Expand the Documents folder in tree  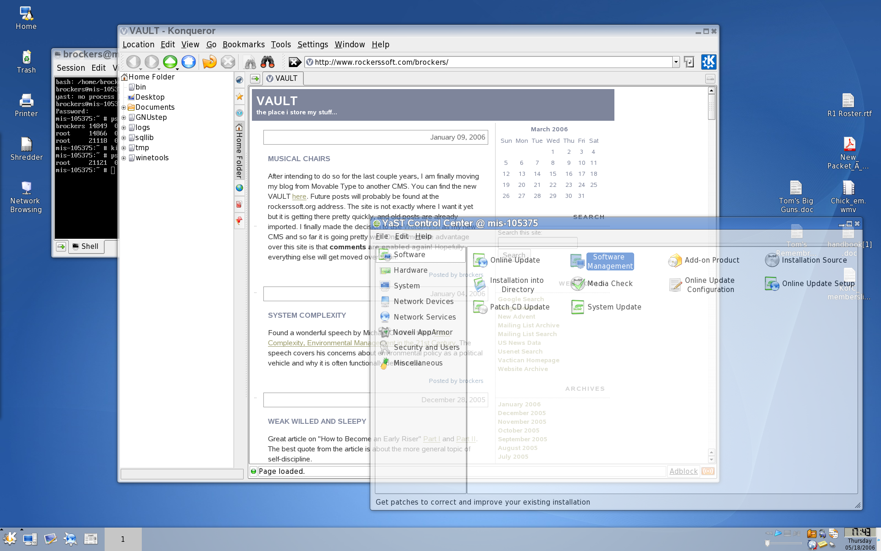coord(123,107)
